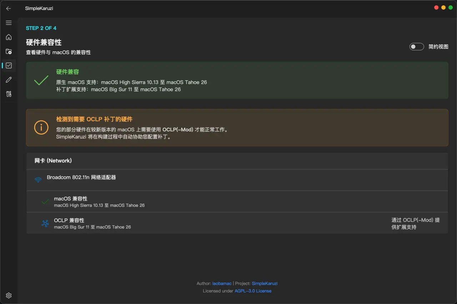Click the Wi-Fi icon beside Broadcom adapter
The height and width of the screenshot is (304, 457).
pos(38,180)
